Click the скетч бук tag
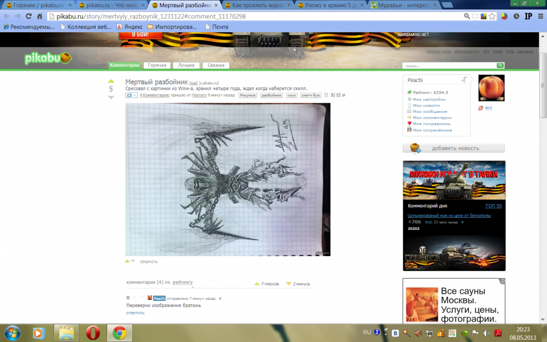Image resolution: width=547 pixels, height=342 pixels. [311, 95]
